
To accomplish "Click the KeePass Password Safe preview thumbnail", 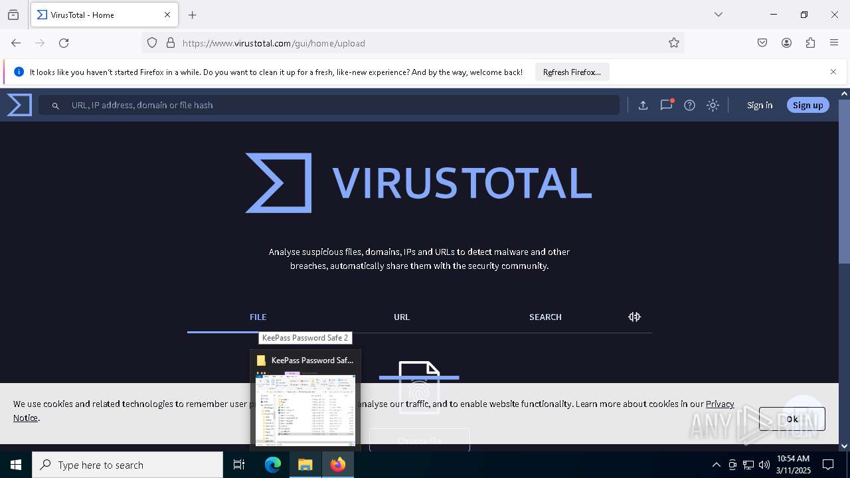I will pyautogui.click(x=305, y=410).
